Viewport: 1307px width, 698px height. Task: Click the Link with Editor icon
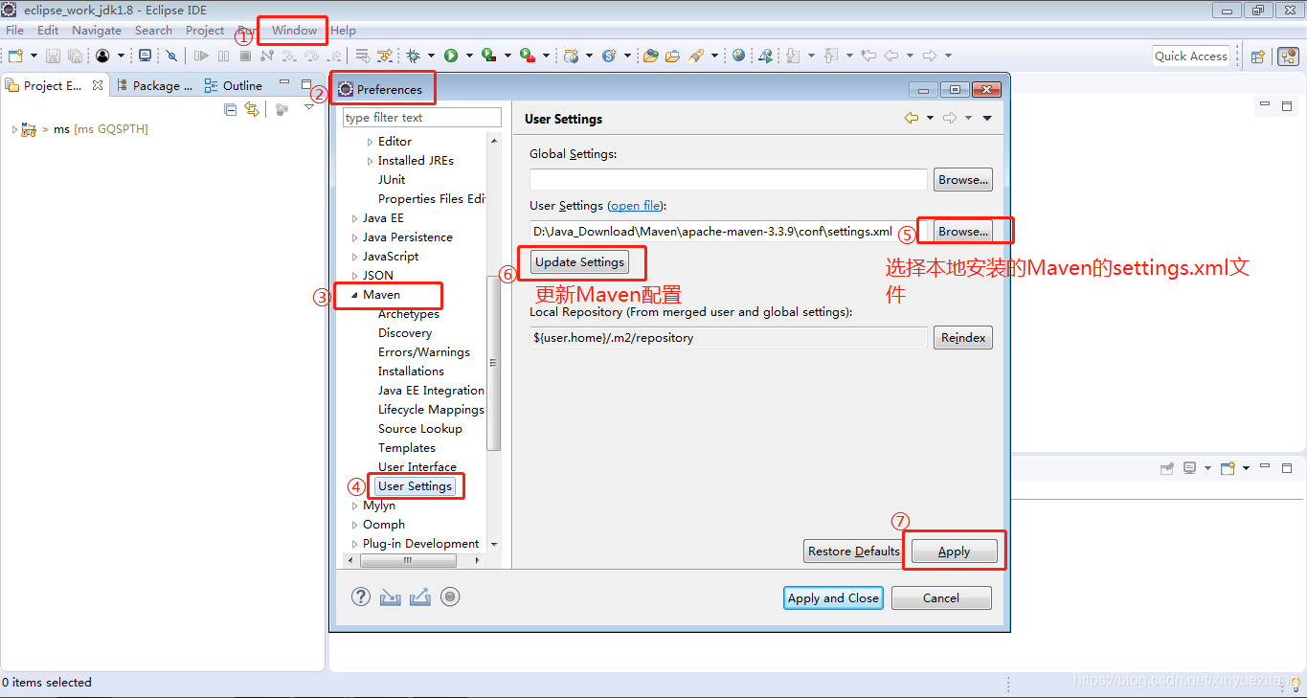click(252, 109)
